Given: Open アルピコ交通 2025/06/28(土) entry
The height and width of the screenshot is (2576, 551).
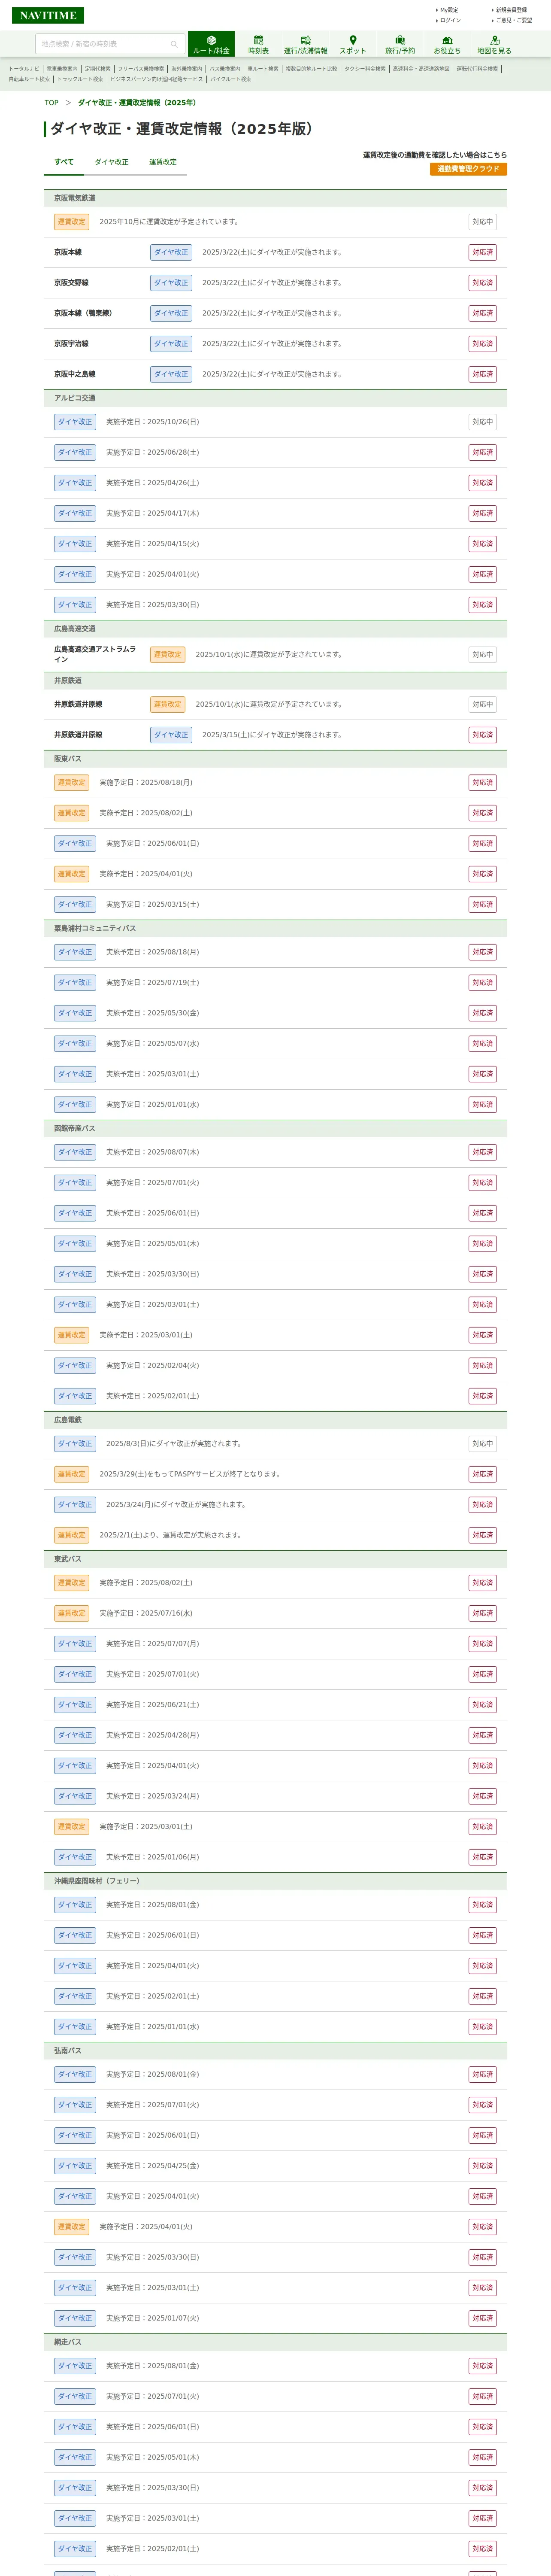Looking at the screenshot, I should (275, 452).
